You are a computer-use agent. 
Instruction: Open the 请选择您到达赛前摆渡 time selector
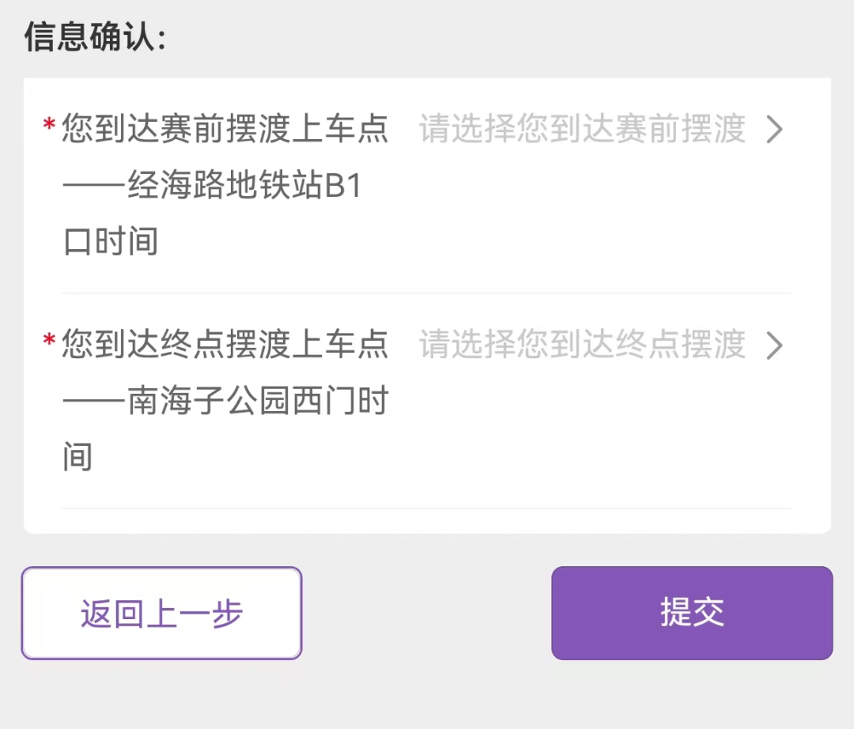pyautogui.click(x=582, y=130)
